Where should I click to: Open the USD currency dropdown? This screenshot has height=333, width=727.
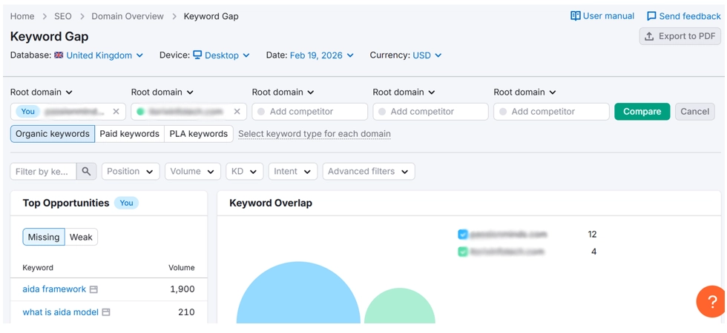click(427, 55)
